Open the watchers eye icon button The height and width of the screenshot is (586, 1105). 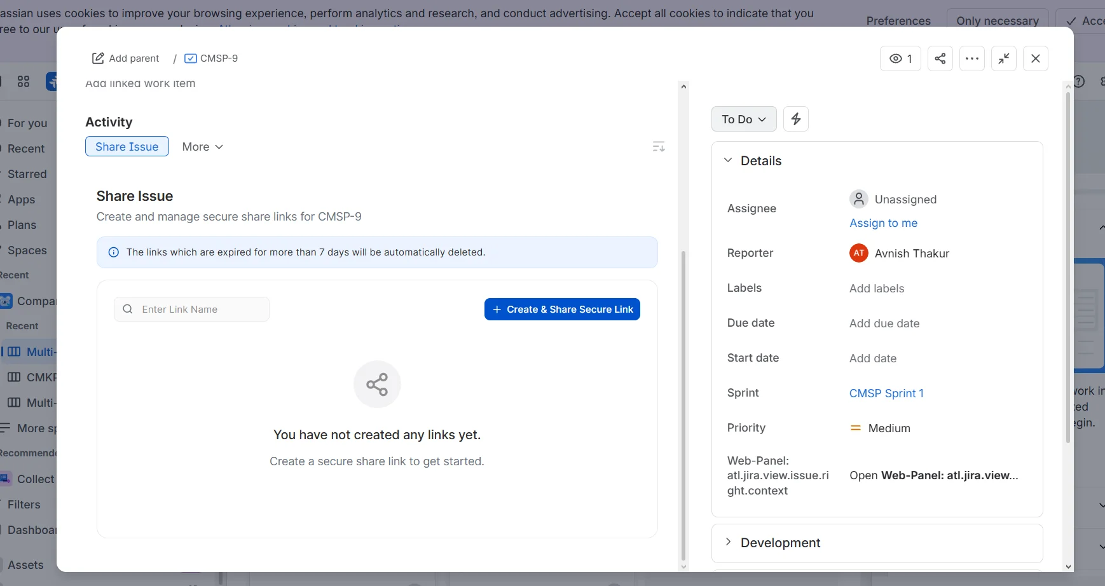pos(900,58)
